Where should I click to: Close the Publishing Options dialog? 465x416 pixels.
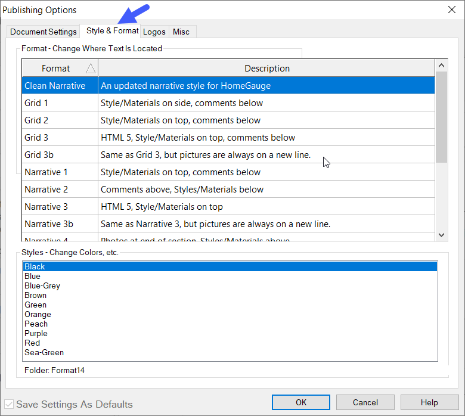point(451,10)
